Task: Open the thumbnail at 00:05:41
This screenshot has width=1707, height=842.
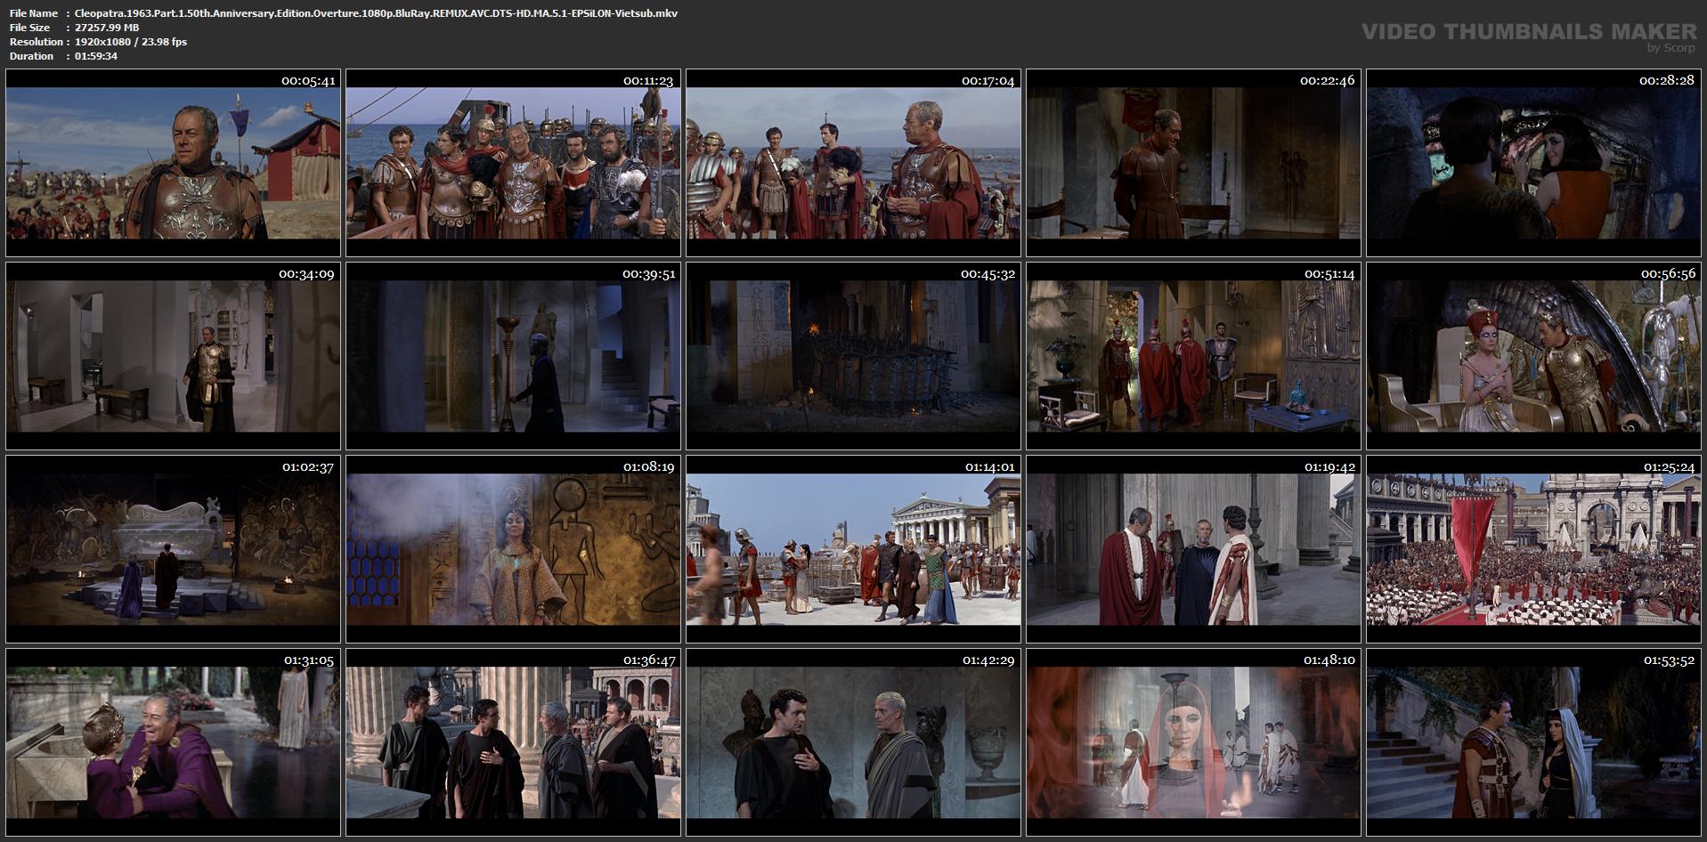Action: click(x=173, y=163)
